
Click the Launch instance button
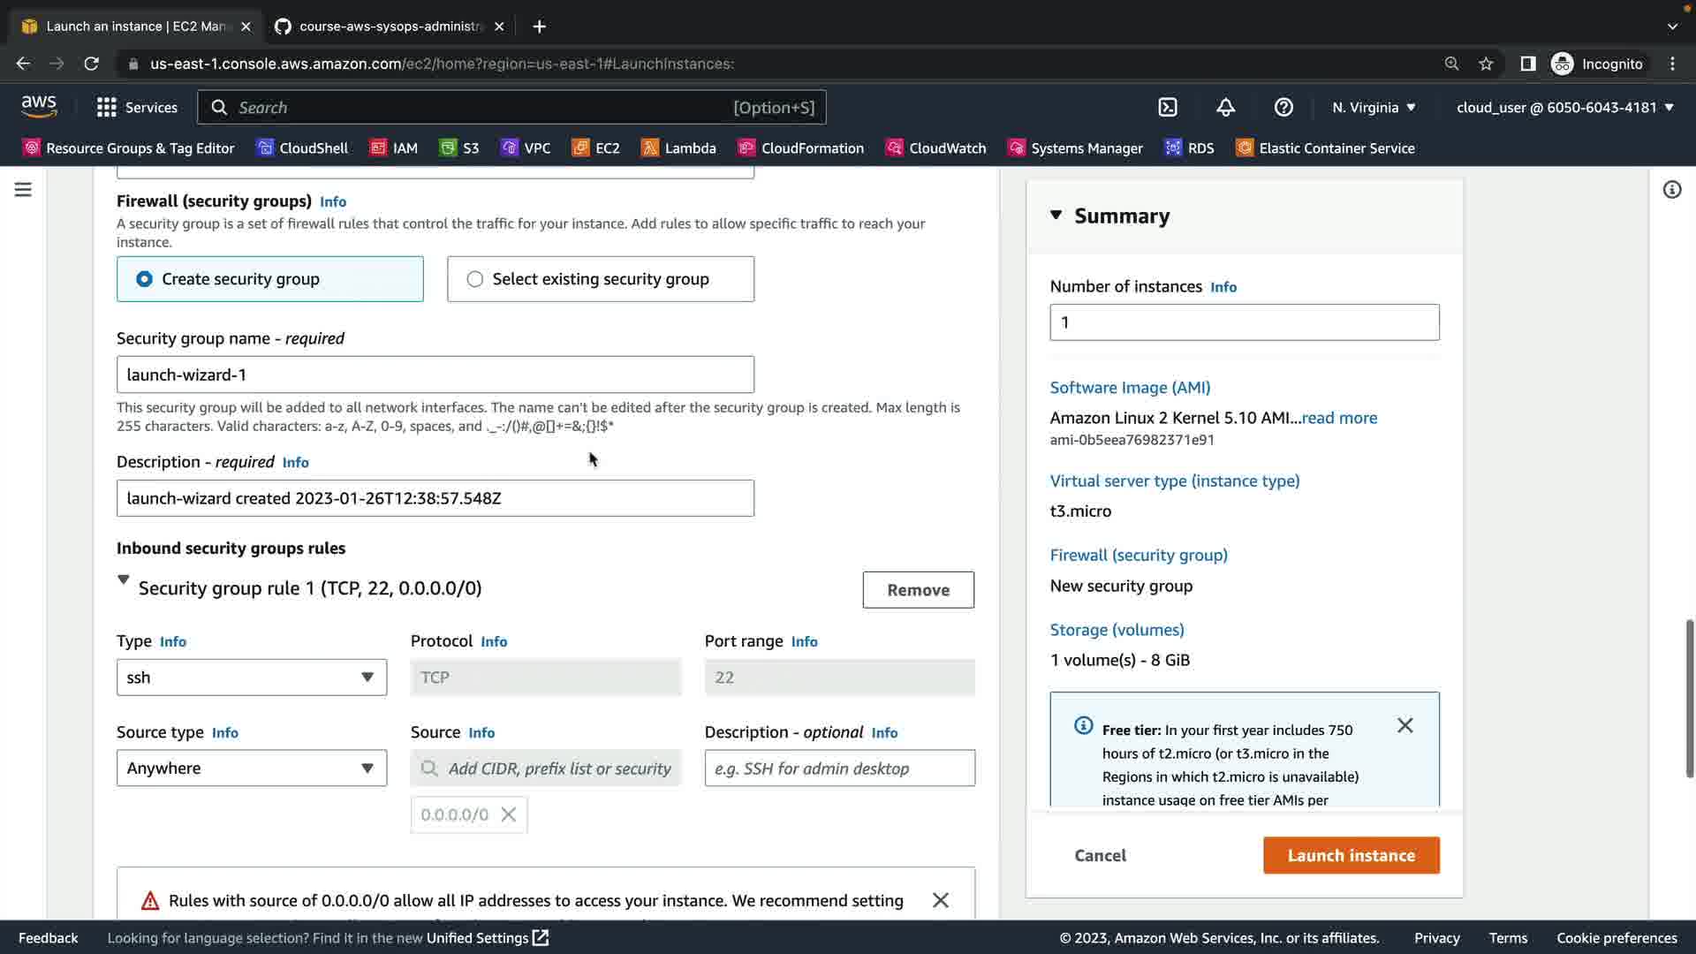[1351, 855]
